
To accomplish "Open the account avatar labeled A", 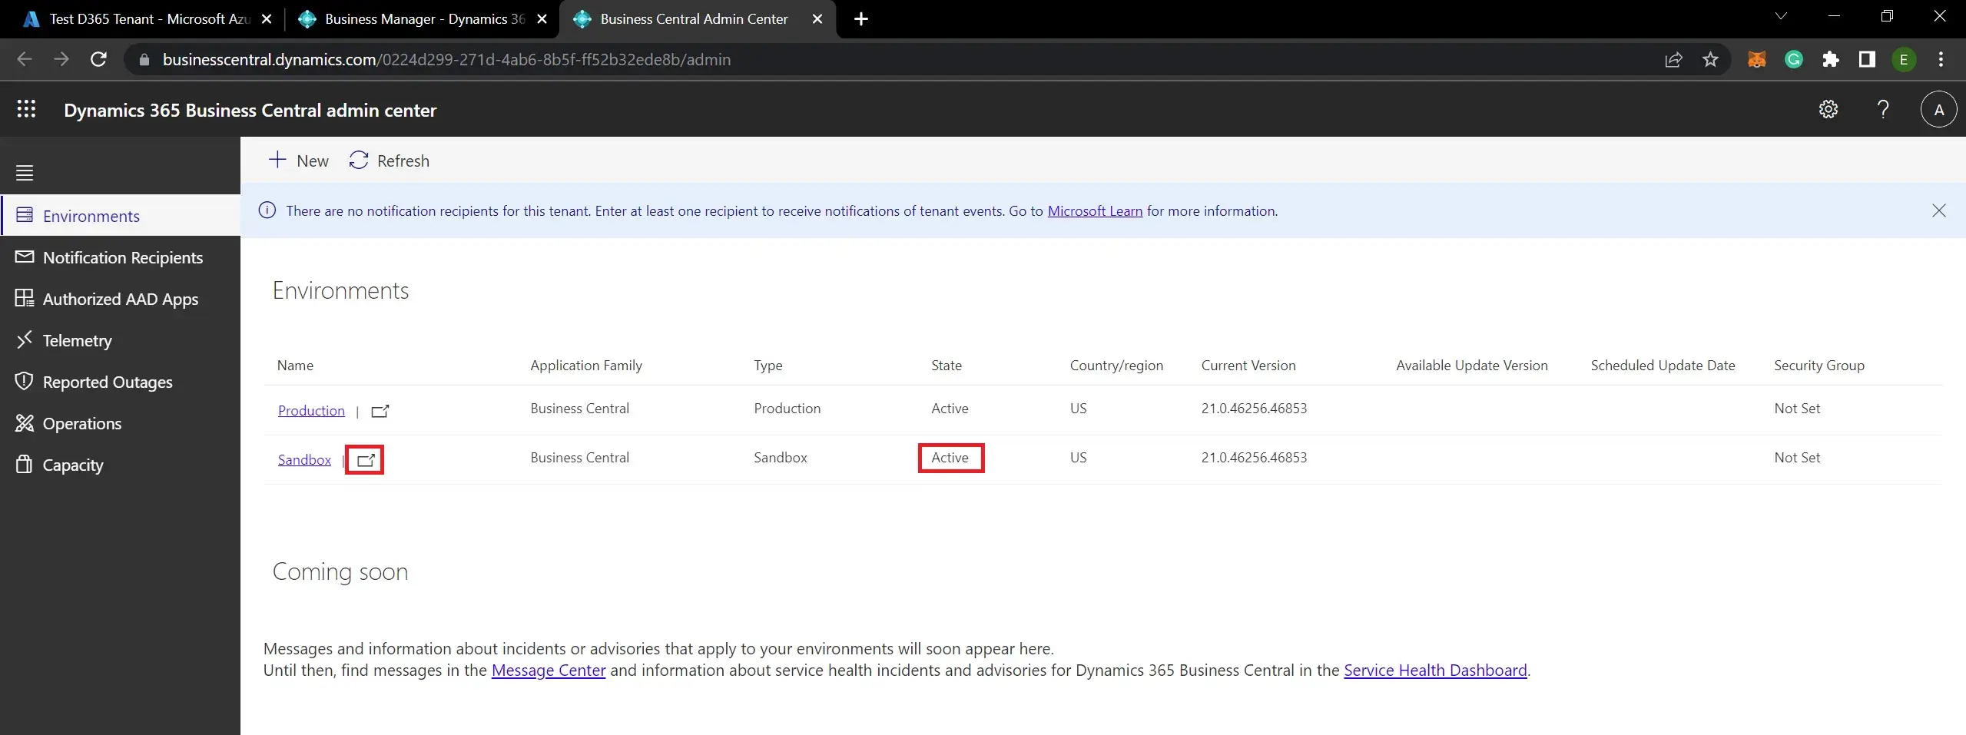I will 1938,110.
